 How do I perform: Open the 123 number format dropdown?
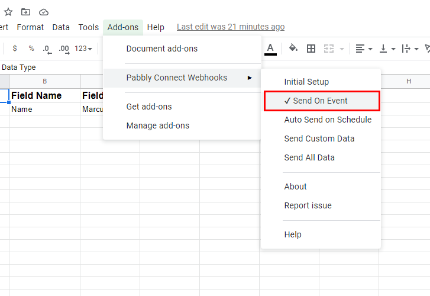[x=83, y=49]
